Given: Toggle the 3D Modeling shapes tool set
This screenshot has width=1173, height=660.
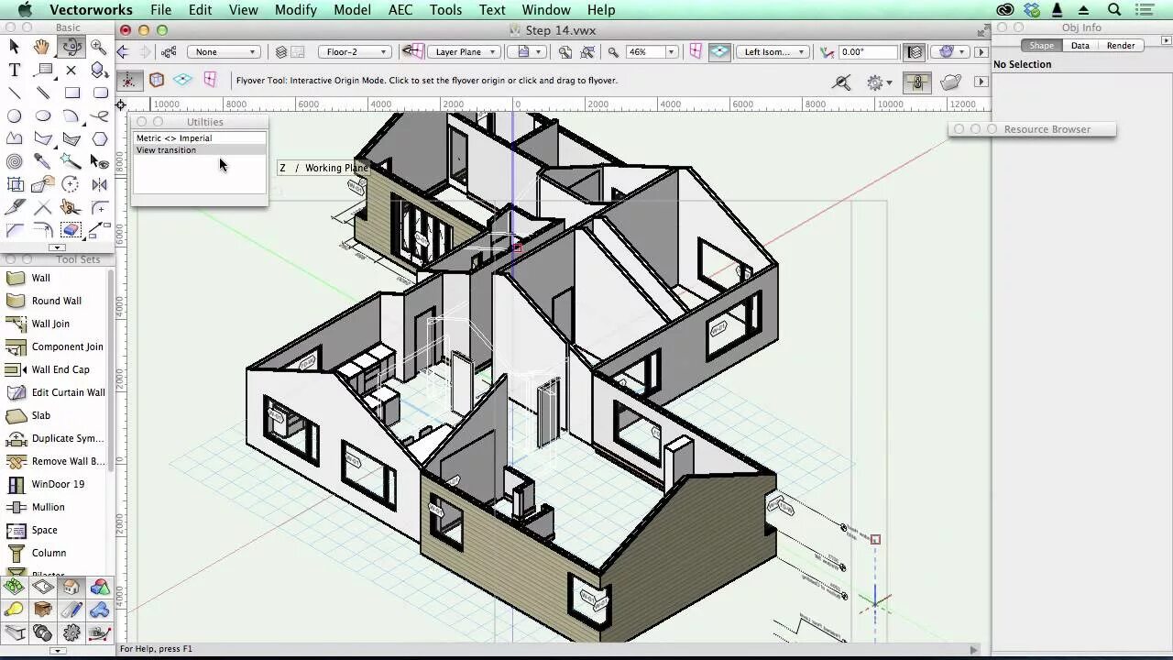Looking at the screenshot, I should point(99,587).
